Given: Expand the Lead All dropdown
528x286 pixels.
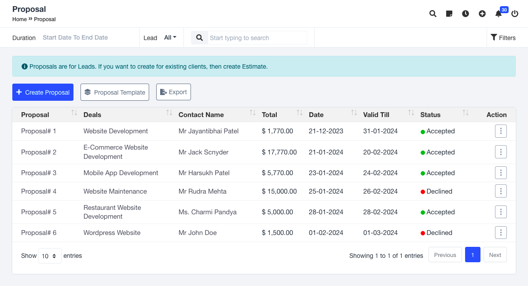Looking at the screenshot, I should [170, 38].
